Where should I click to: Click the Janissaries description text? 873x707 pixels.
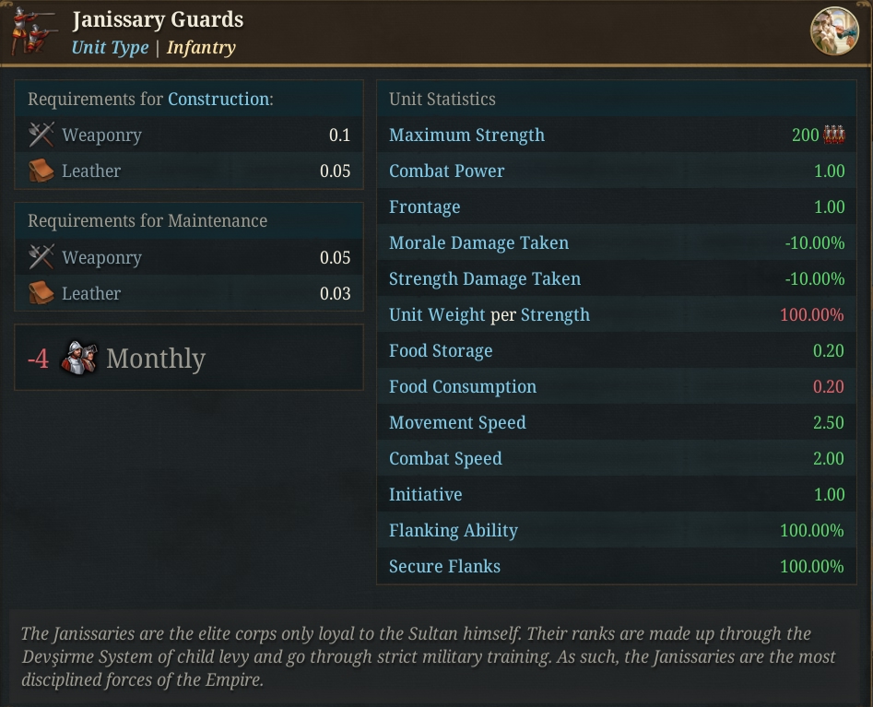coord(429,657)
